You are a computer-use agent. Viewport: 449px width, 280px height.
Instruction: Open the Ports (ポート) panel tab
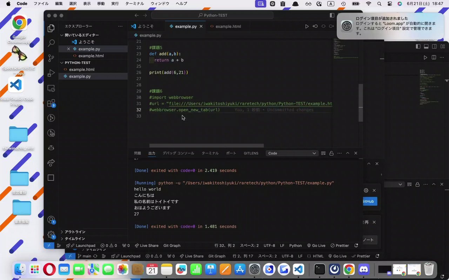click(x=231, y=153)
